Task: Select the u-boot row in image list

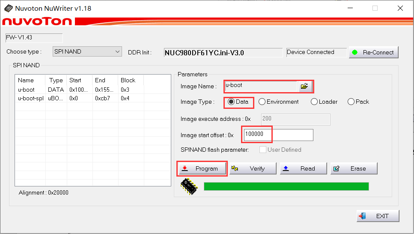Action: 93,90
